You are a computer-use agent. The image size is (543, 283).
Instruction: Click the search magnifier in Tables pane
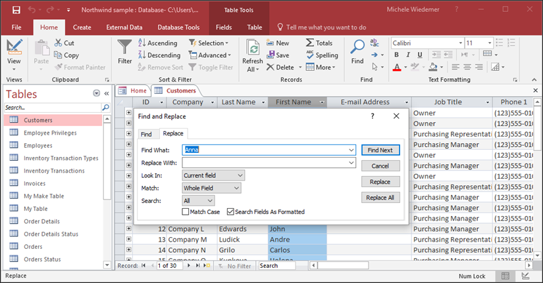[105, 108]
